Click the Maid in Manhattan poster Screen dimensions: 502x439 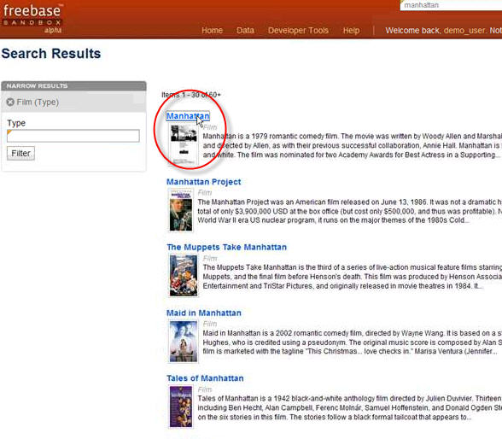pyautogui.click(x=184, y=342)
